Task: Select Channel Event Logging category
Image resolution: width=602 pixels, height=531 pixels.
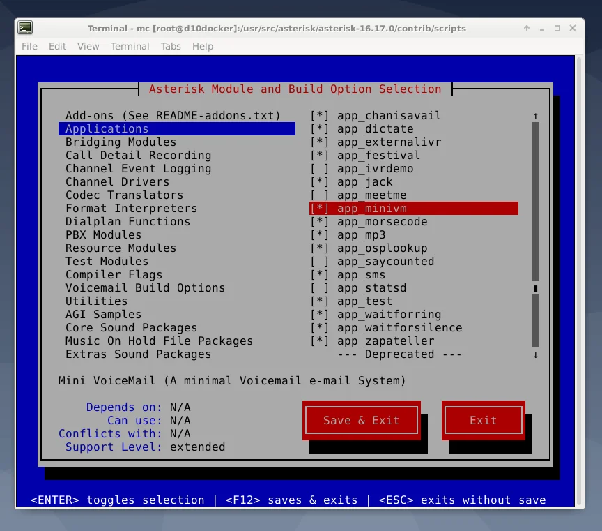Action: (138, 169)
